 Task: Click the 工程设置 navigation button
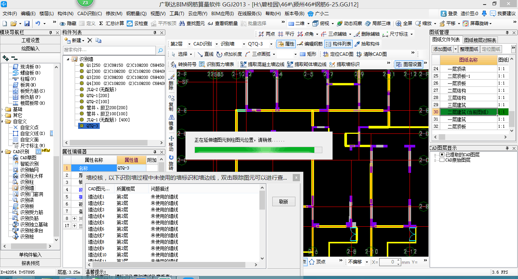click(x=30, y=40)
